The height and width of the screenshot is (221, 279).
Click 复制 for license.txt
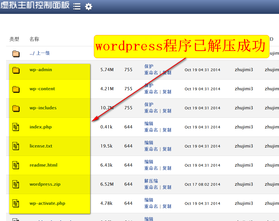point(167,149)
